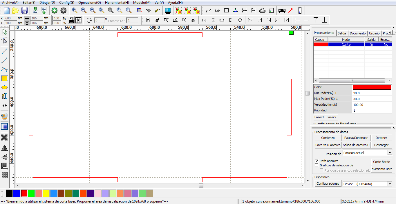
Task: Click the canvas vertical scrollbar thumb
Action: click(307, 93)
